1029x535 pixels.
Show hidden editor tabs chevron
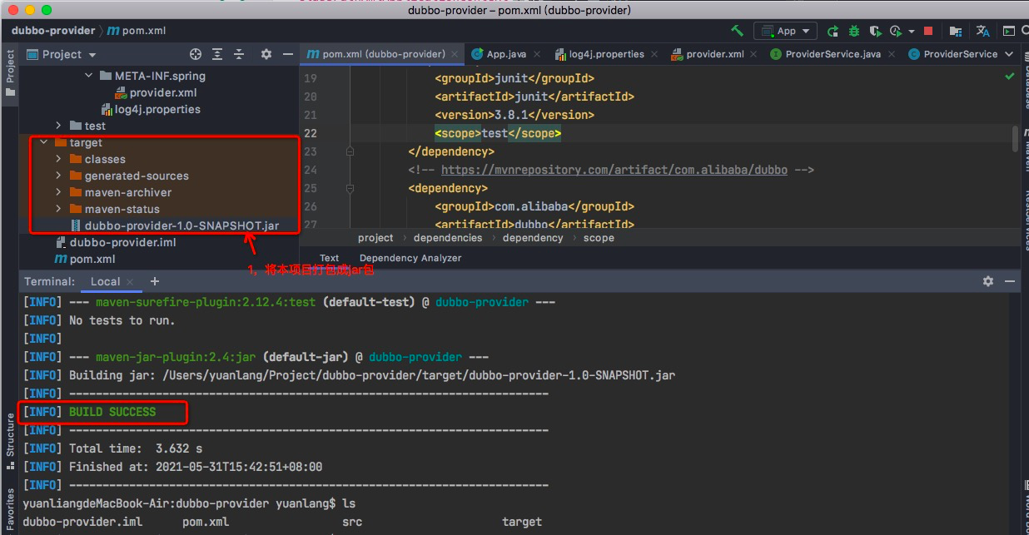pyautogui.click(x=1010, y=54)
